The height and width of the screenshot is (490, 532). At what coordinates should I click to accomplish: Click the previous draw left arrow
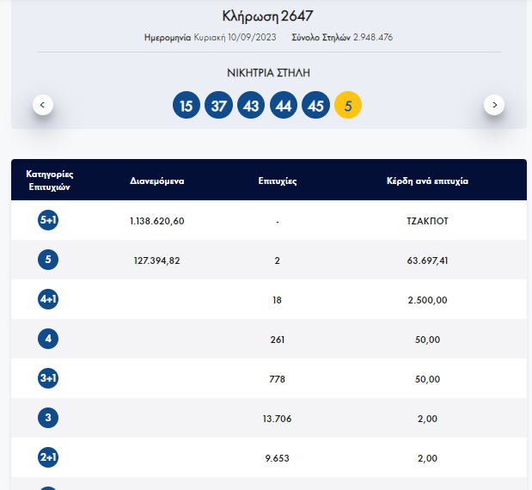click(44, 105)
